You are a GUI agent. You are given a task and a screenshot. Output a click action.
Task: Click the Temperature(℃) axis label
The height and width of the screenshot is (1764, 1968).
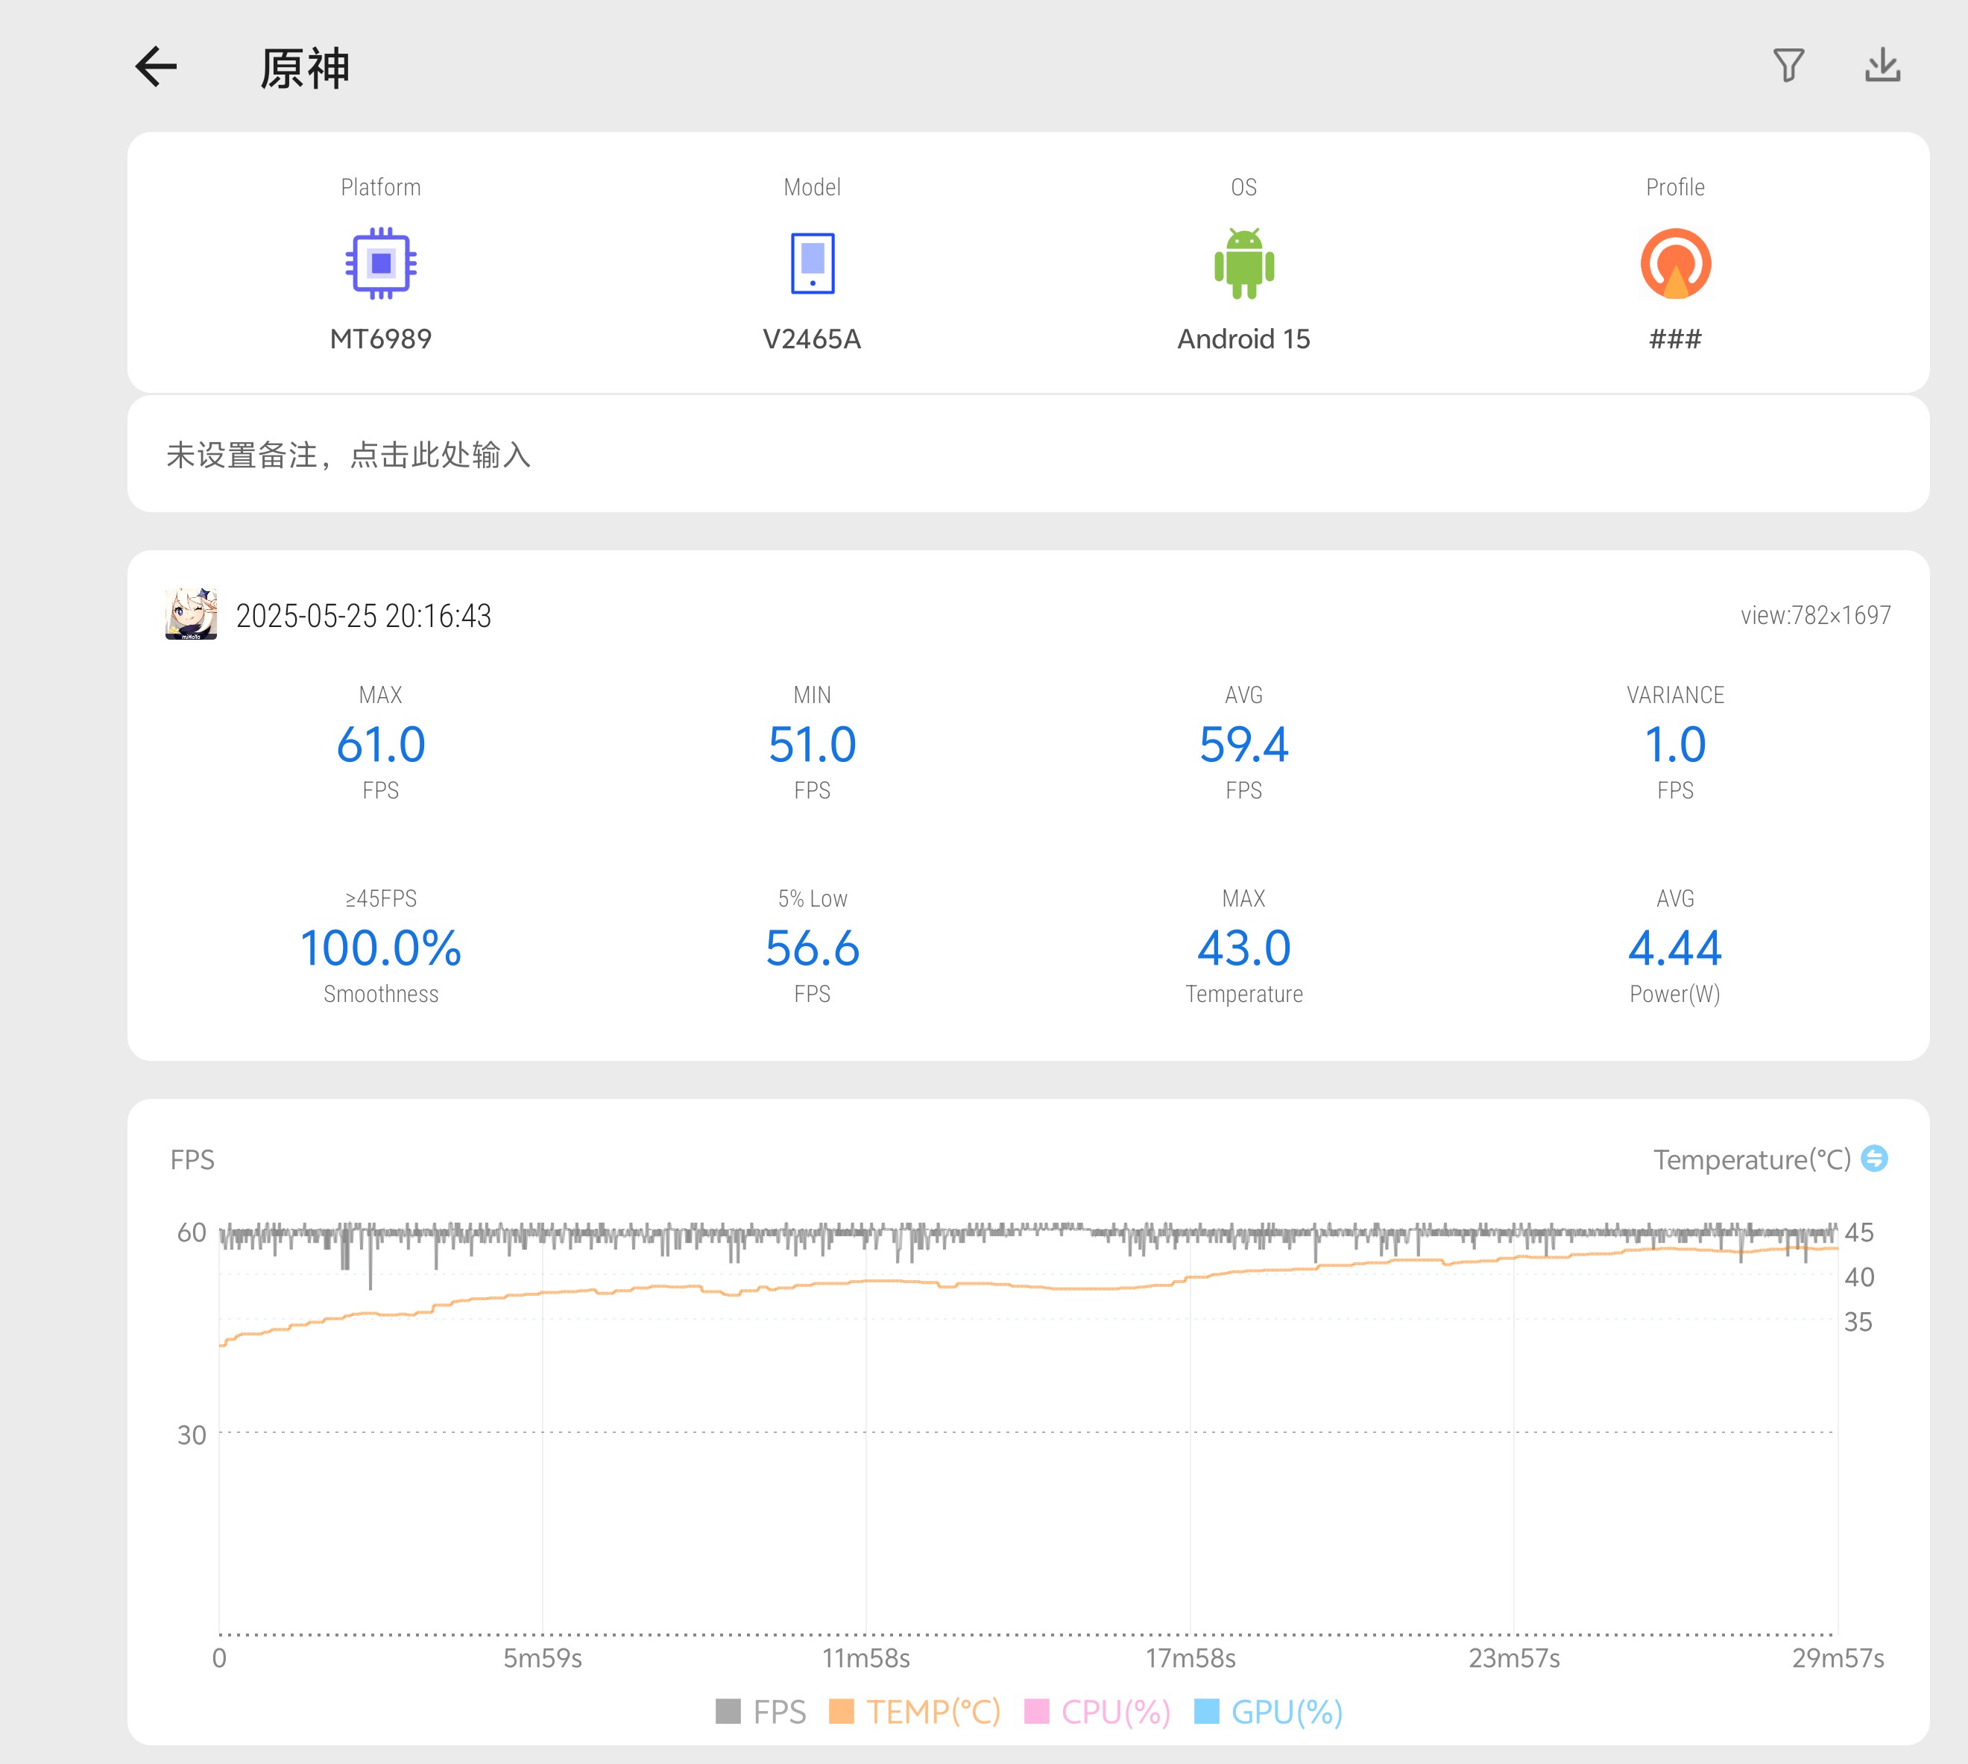(x=1752, y=1159)
